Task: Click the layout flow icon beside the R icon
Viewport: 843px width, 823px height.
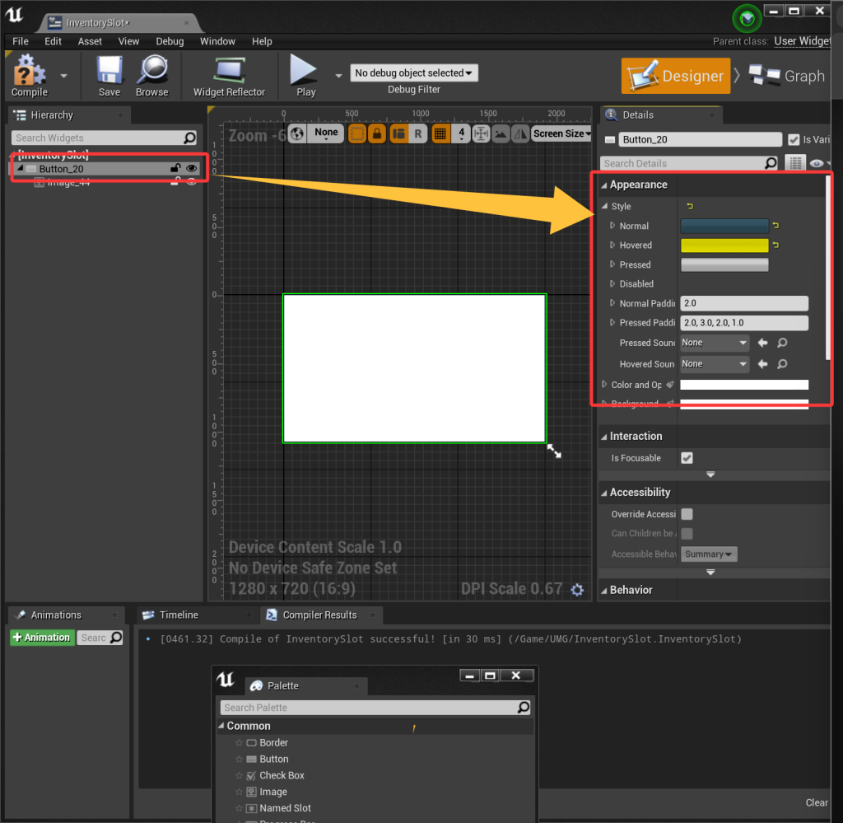Action: pos(398,134)
